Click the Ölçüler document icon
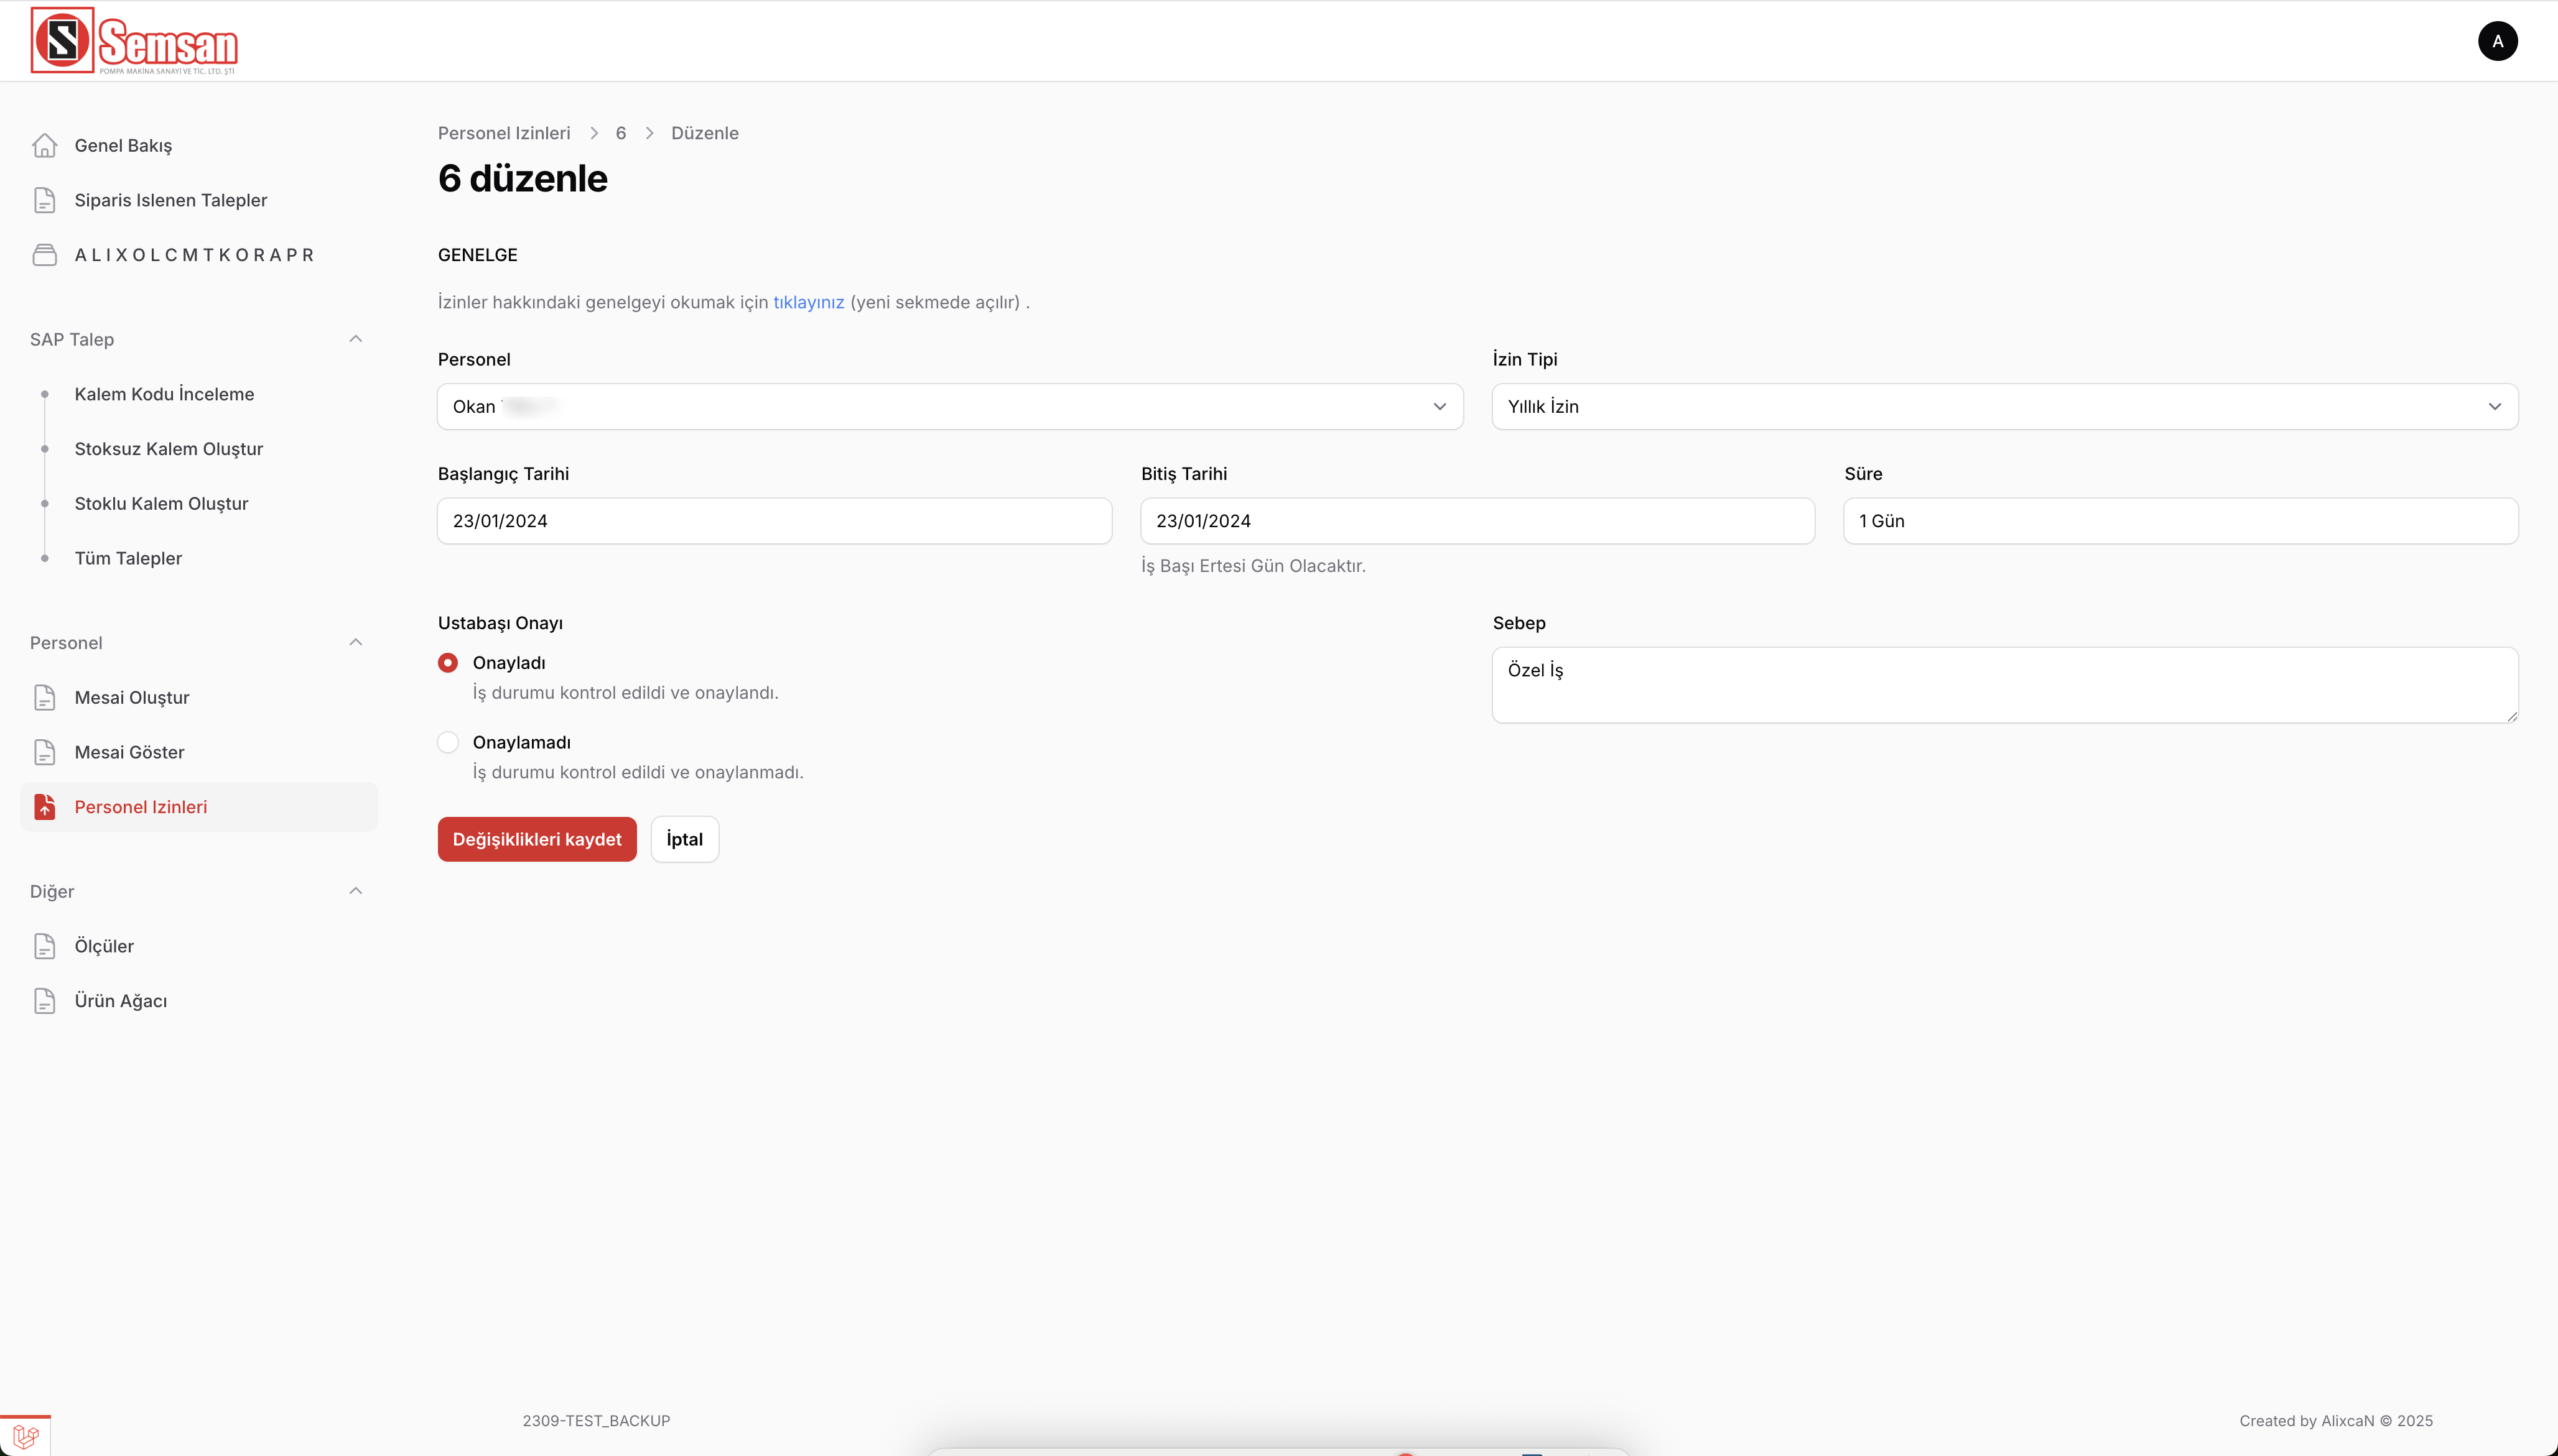Viewport: 2558px width, 1456px height. (44, 946)
